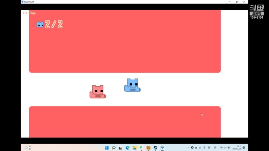Minimize the PICO PARK window
Screen dimensions: 269x151
229,2
